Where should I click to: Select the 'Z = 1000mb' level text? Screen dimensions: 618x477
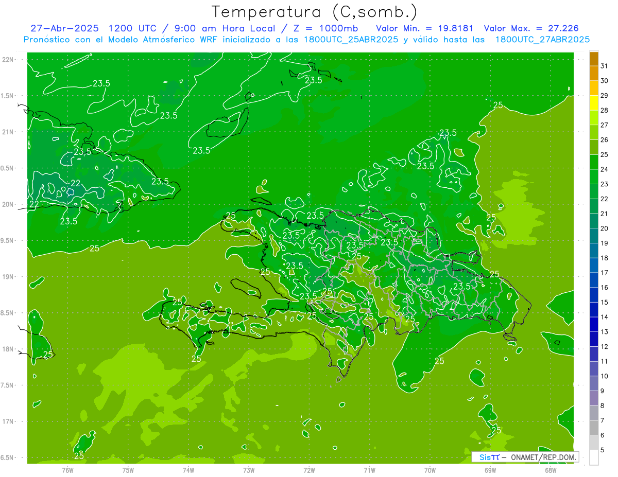coord(325,28)
